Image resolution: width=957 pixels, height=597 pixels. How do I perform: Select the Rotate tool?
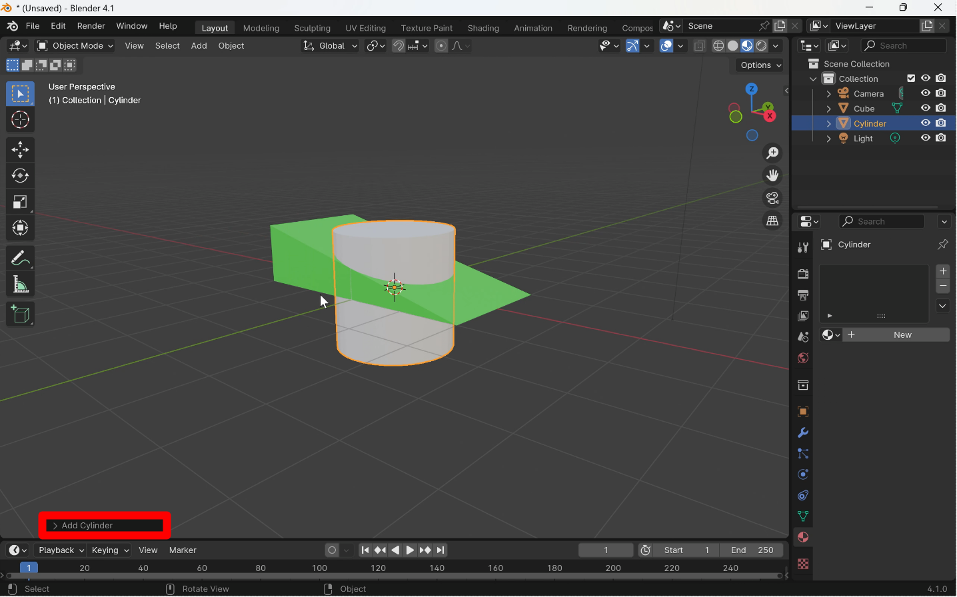[20, 176]
